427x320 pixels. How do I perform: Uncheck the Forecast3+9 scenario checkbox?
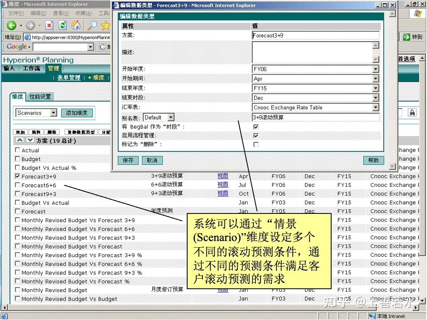coord(17,176)
